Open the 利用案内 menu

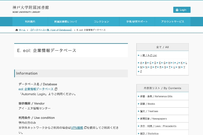pyautogui.click(x=30, y=22)
